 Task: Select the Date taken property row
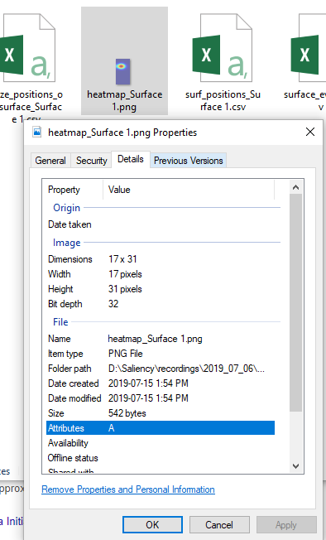tap(161, 224)
